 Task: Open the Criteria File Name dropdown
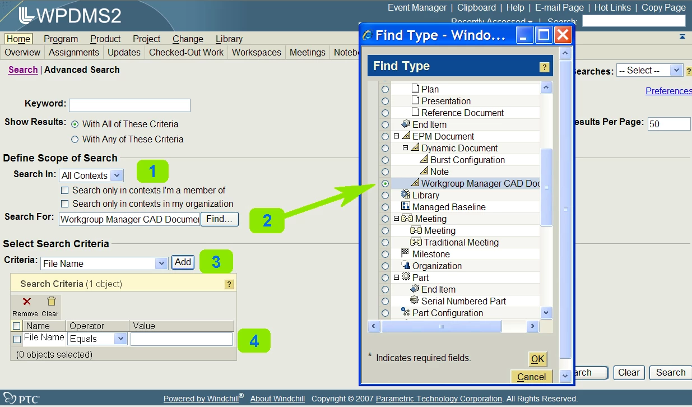click(x=104, y=263)
